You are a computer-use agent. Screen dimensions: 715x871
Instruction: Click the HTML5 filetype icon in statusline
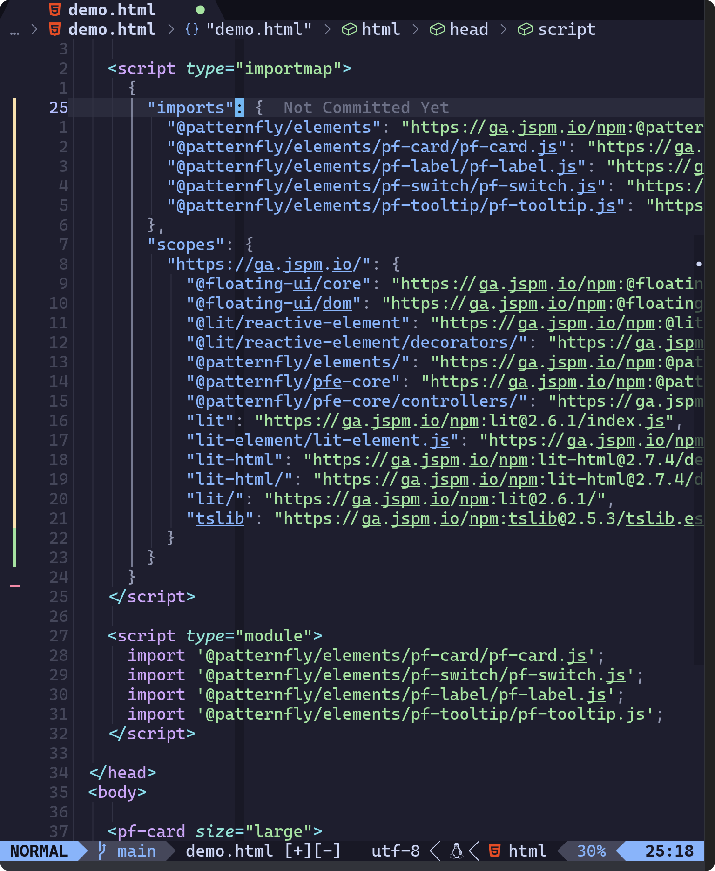point(494,851)
